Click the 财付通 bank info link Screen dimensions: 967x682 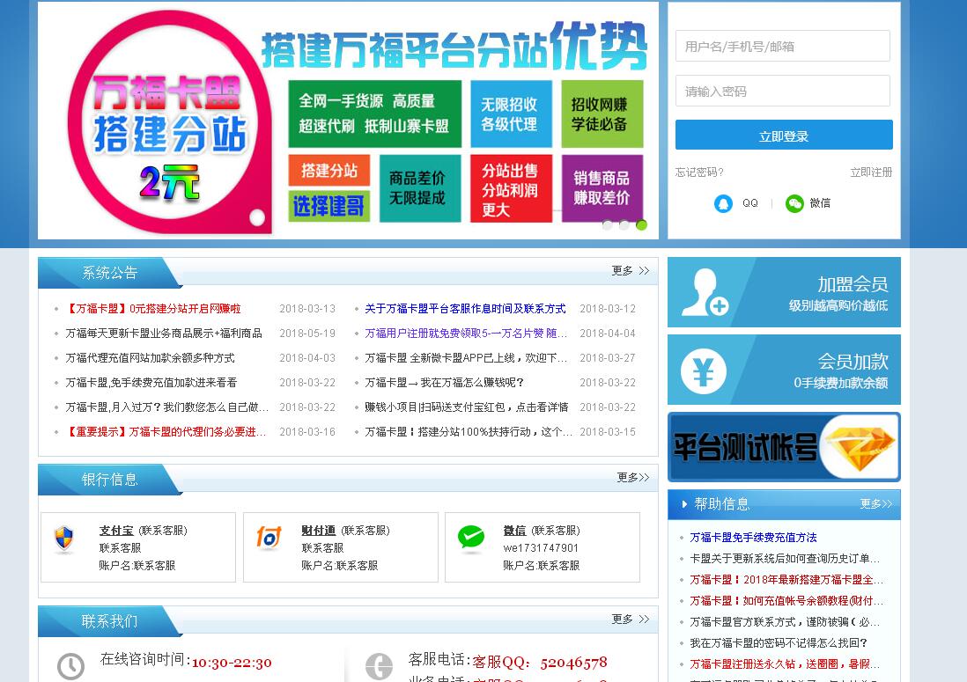click(x=318, y=531)
